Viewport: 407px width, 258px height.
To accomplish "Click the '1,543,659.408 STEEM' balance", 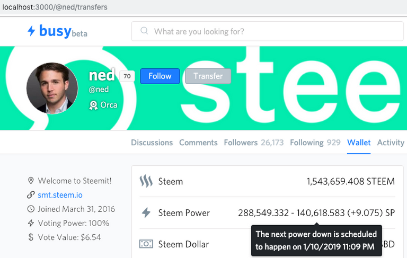I will pos(351,181).
